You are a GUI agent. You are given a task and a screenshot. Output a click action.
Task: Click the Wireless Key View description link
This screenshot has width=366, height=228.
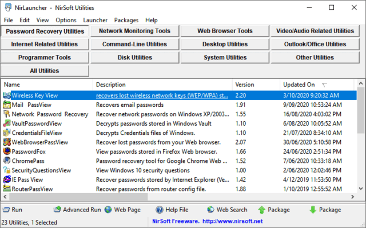point(162,95)
